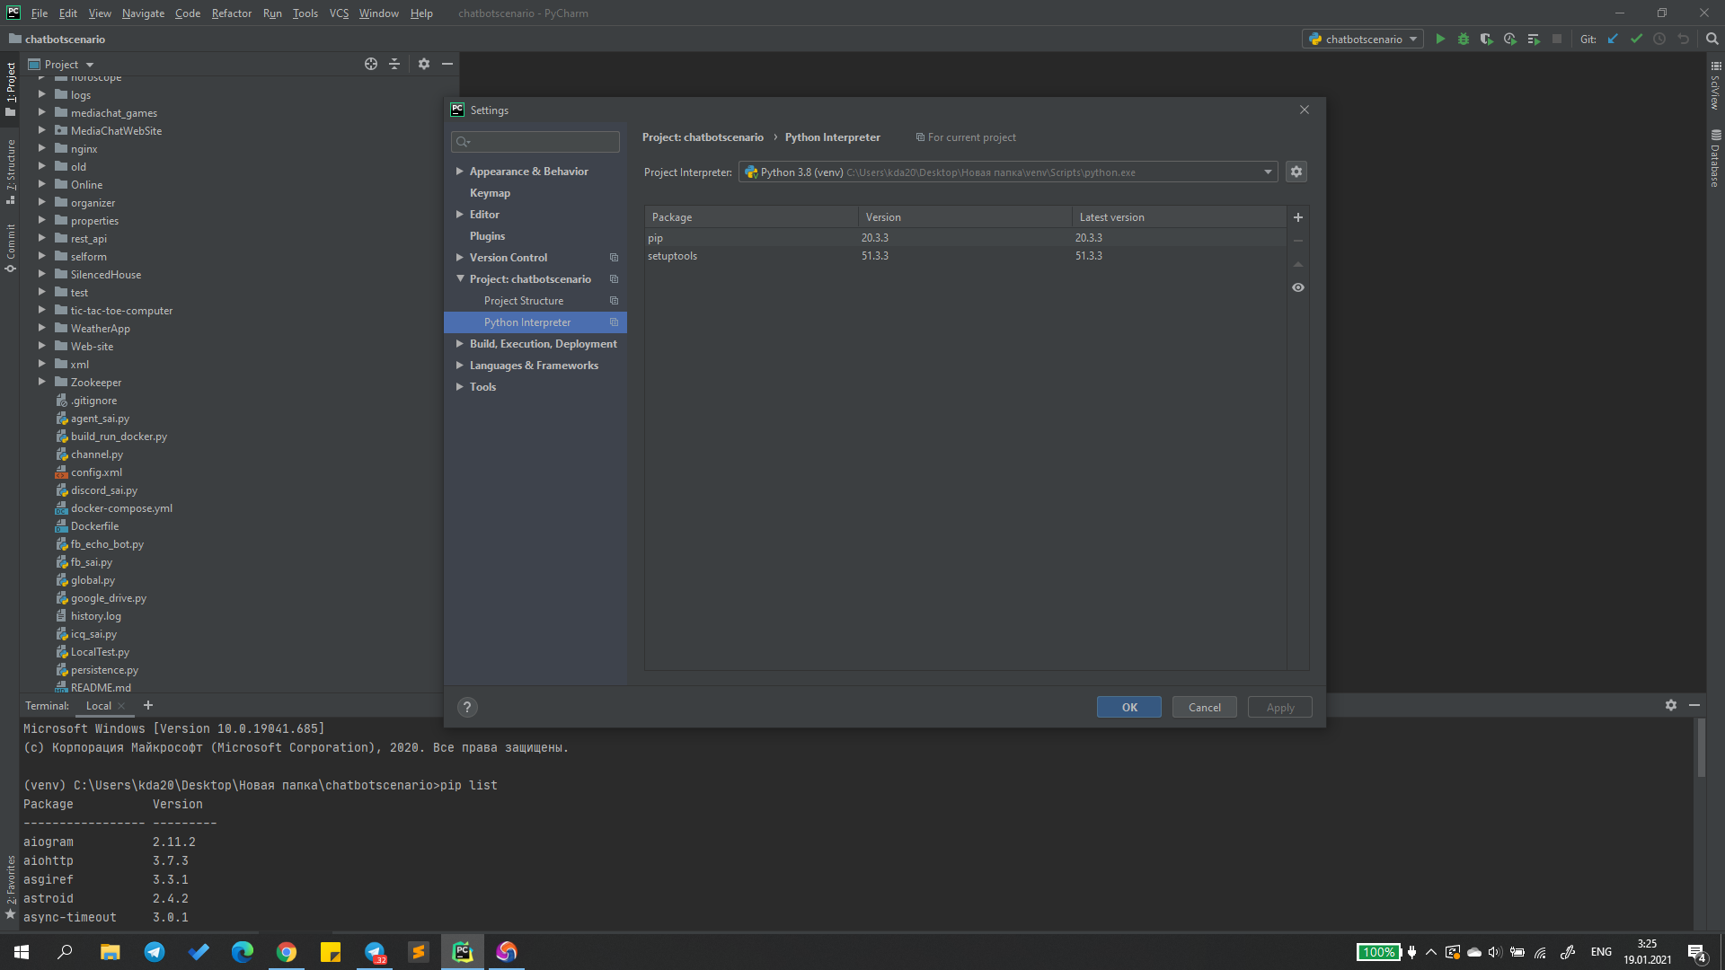1725x970 pixels.
Task: Collapse Project: chatbotscenario settings node
Action: pyautogui.click(x=460, y=278)
